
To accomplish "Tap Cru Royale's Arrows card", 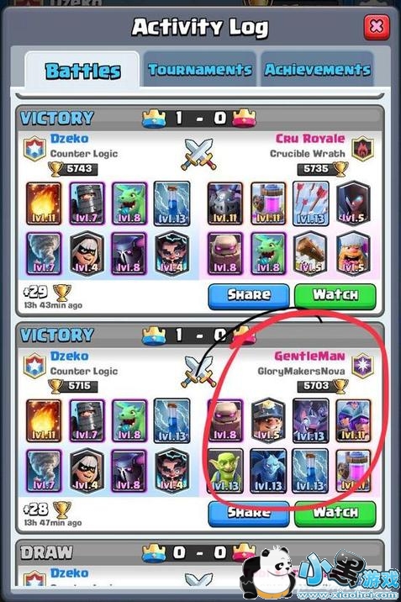I will (x=311, y=203).
